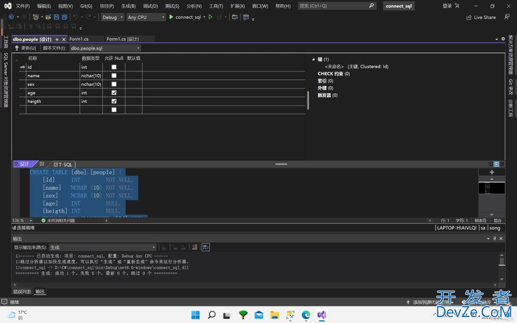Open the new project icon in toolbar

36,17
